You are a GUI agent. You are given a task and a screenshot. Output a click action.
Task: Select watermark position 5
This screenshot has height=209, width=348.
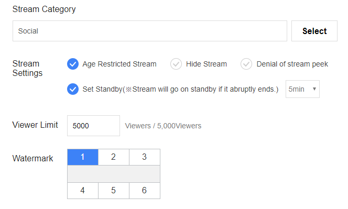point(114,191)
